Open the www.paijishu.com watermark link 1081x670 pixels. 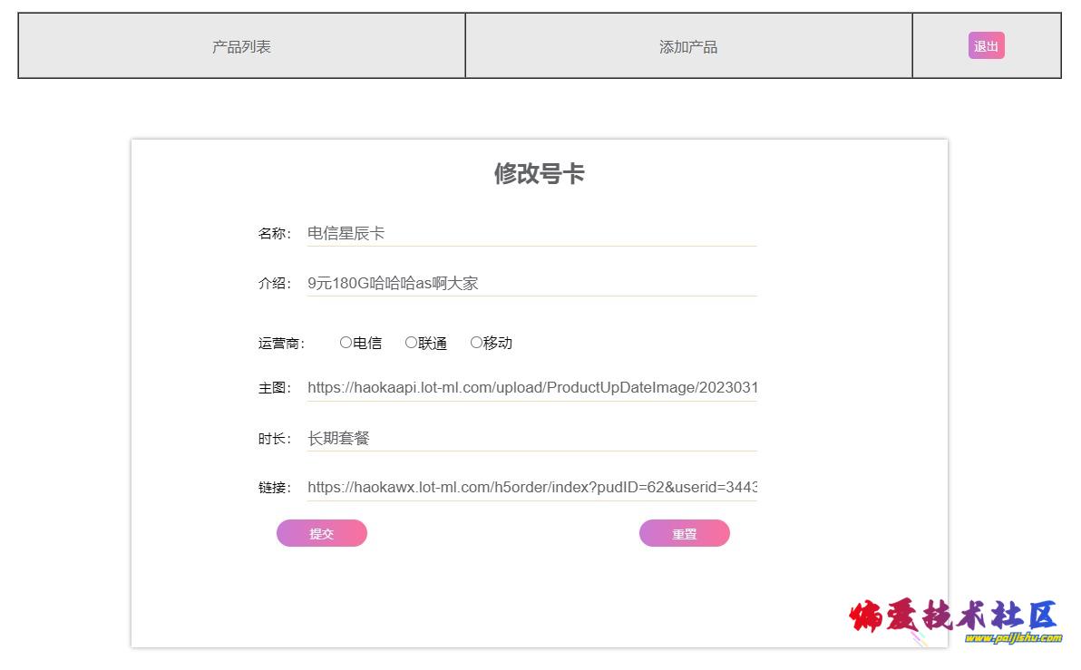(1014, 637)
